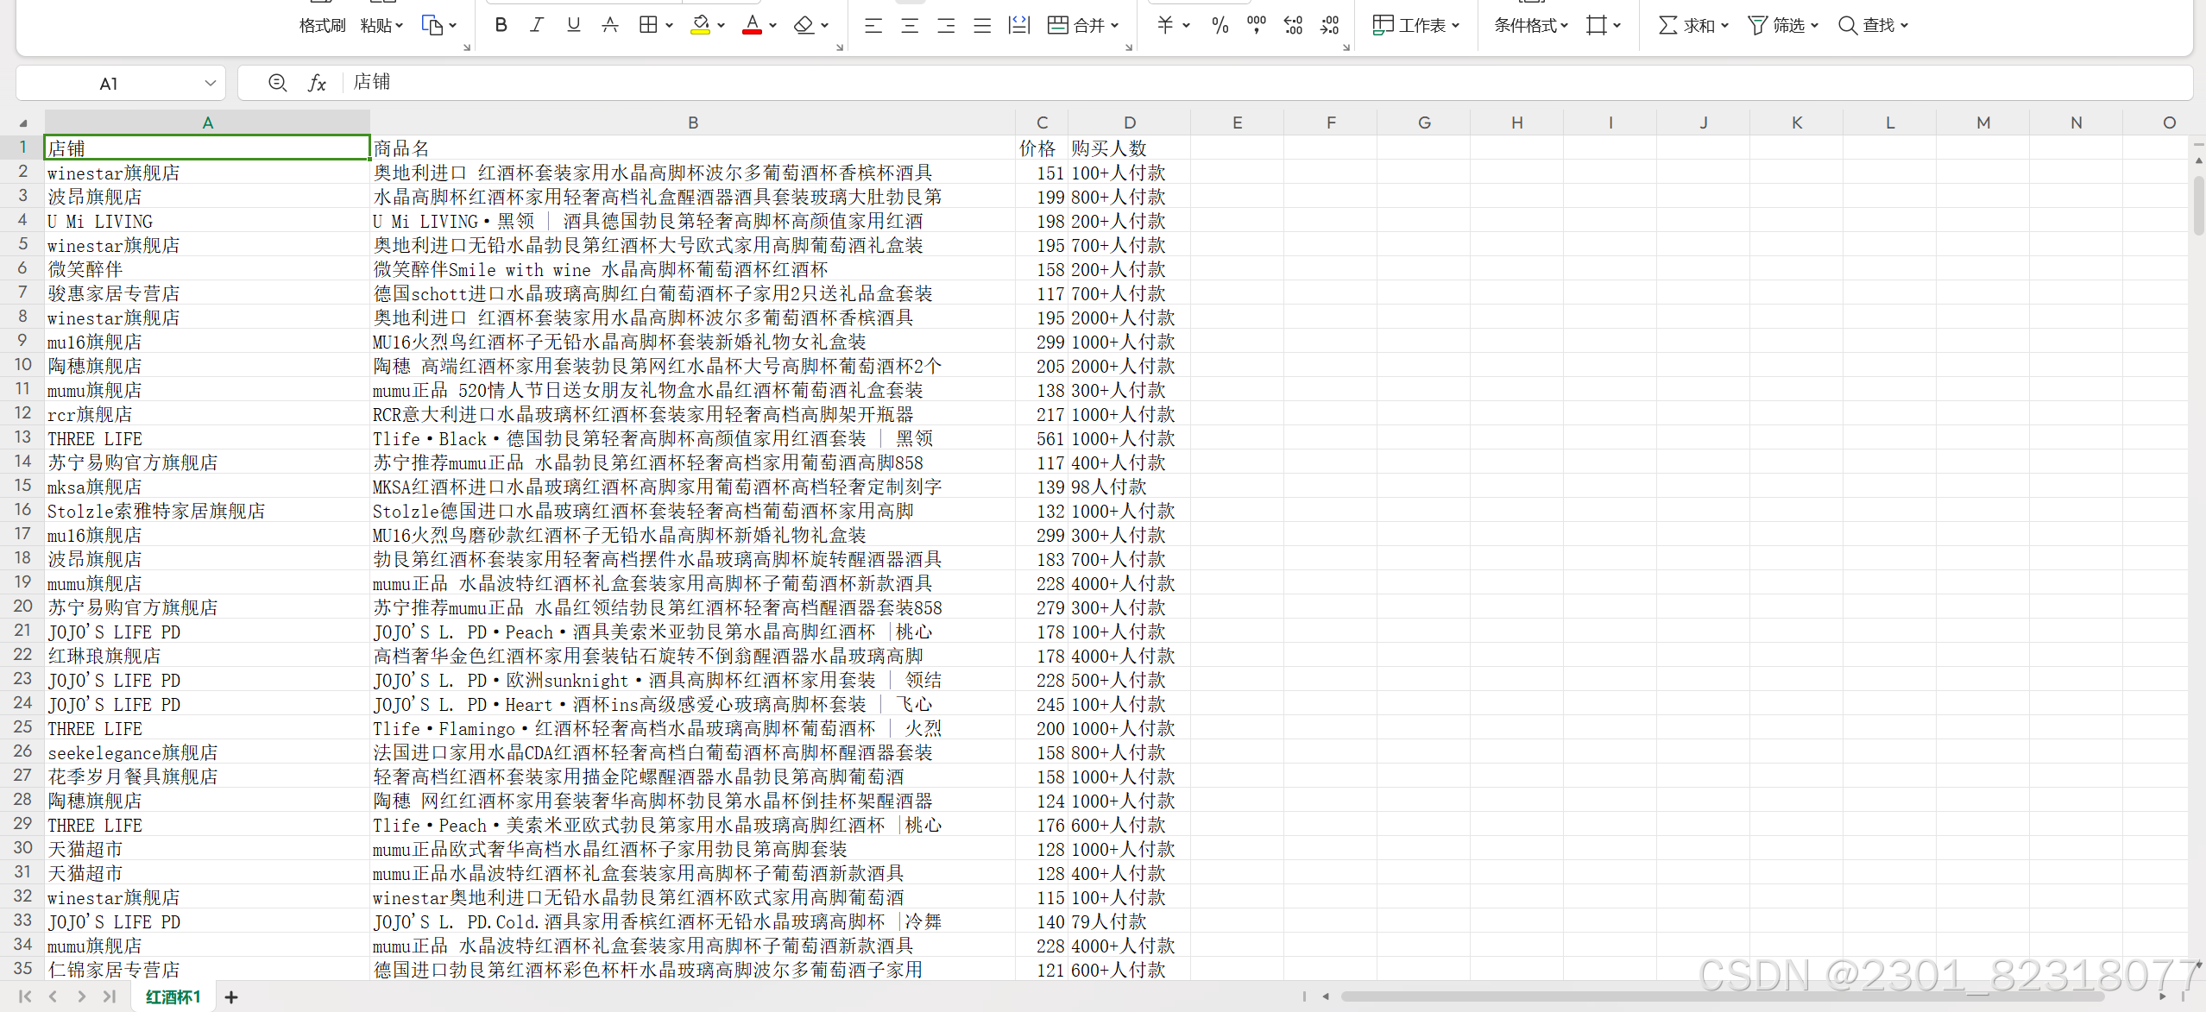This screenshot has width=2206, height=1012.
Task: Click the cell style frame icon
Action: coord(1597,25)
